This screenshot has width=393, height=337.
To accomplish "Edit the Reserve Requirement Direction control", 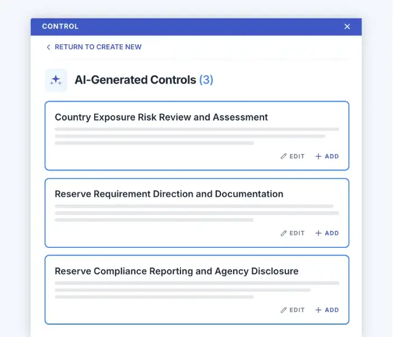I will pos(293,233).
